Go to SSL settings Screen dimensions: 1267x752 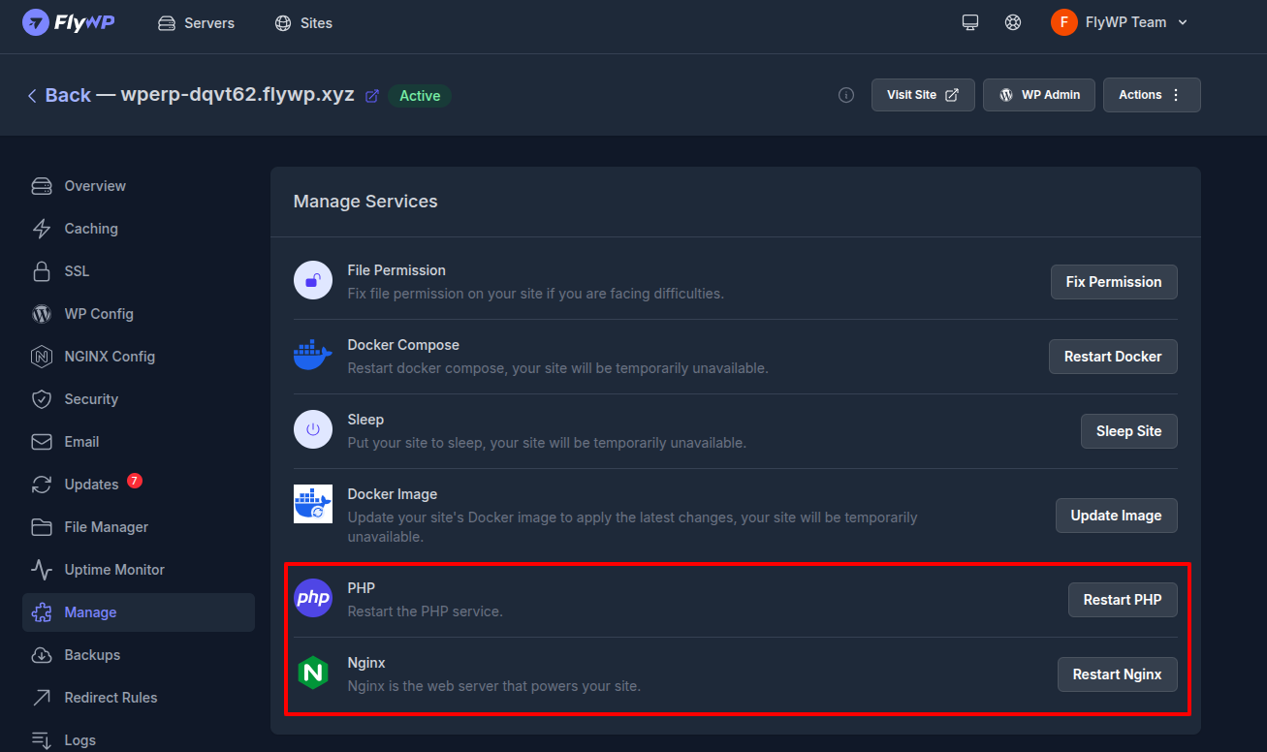pyautogui.click(x=139, y=271)
